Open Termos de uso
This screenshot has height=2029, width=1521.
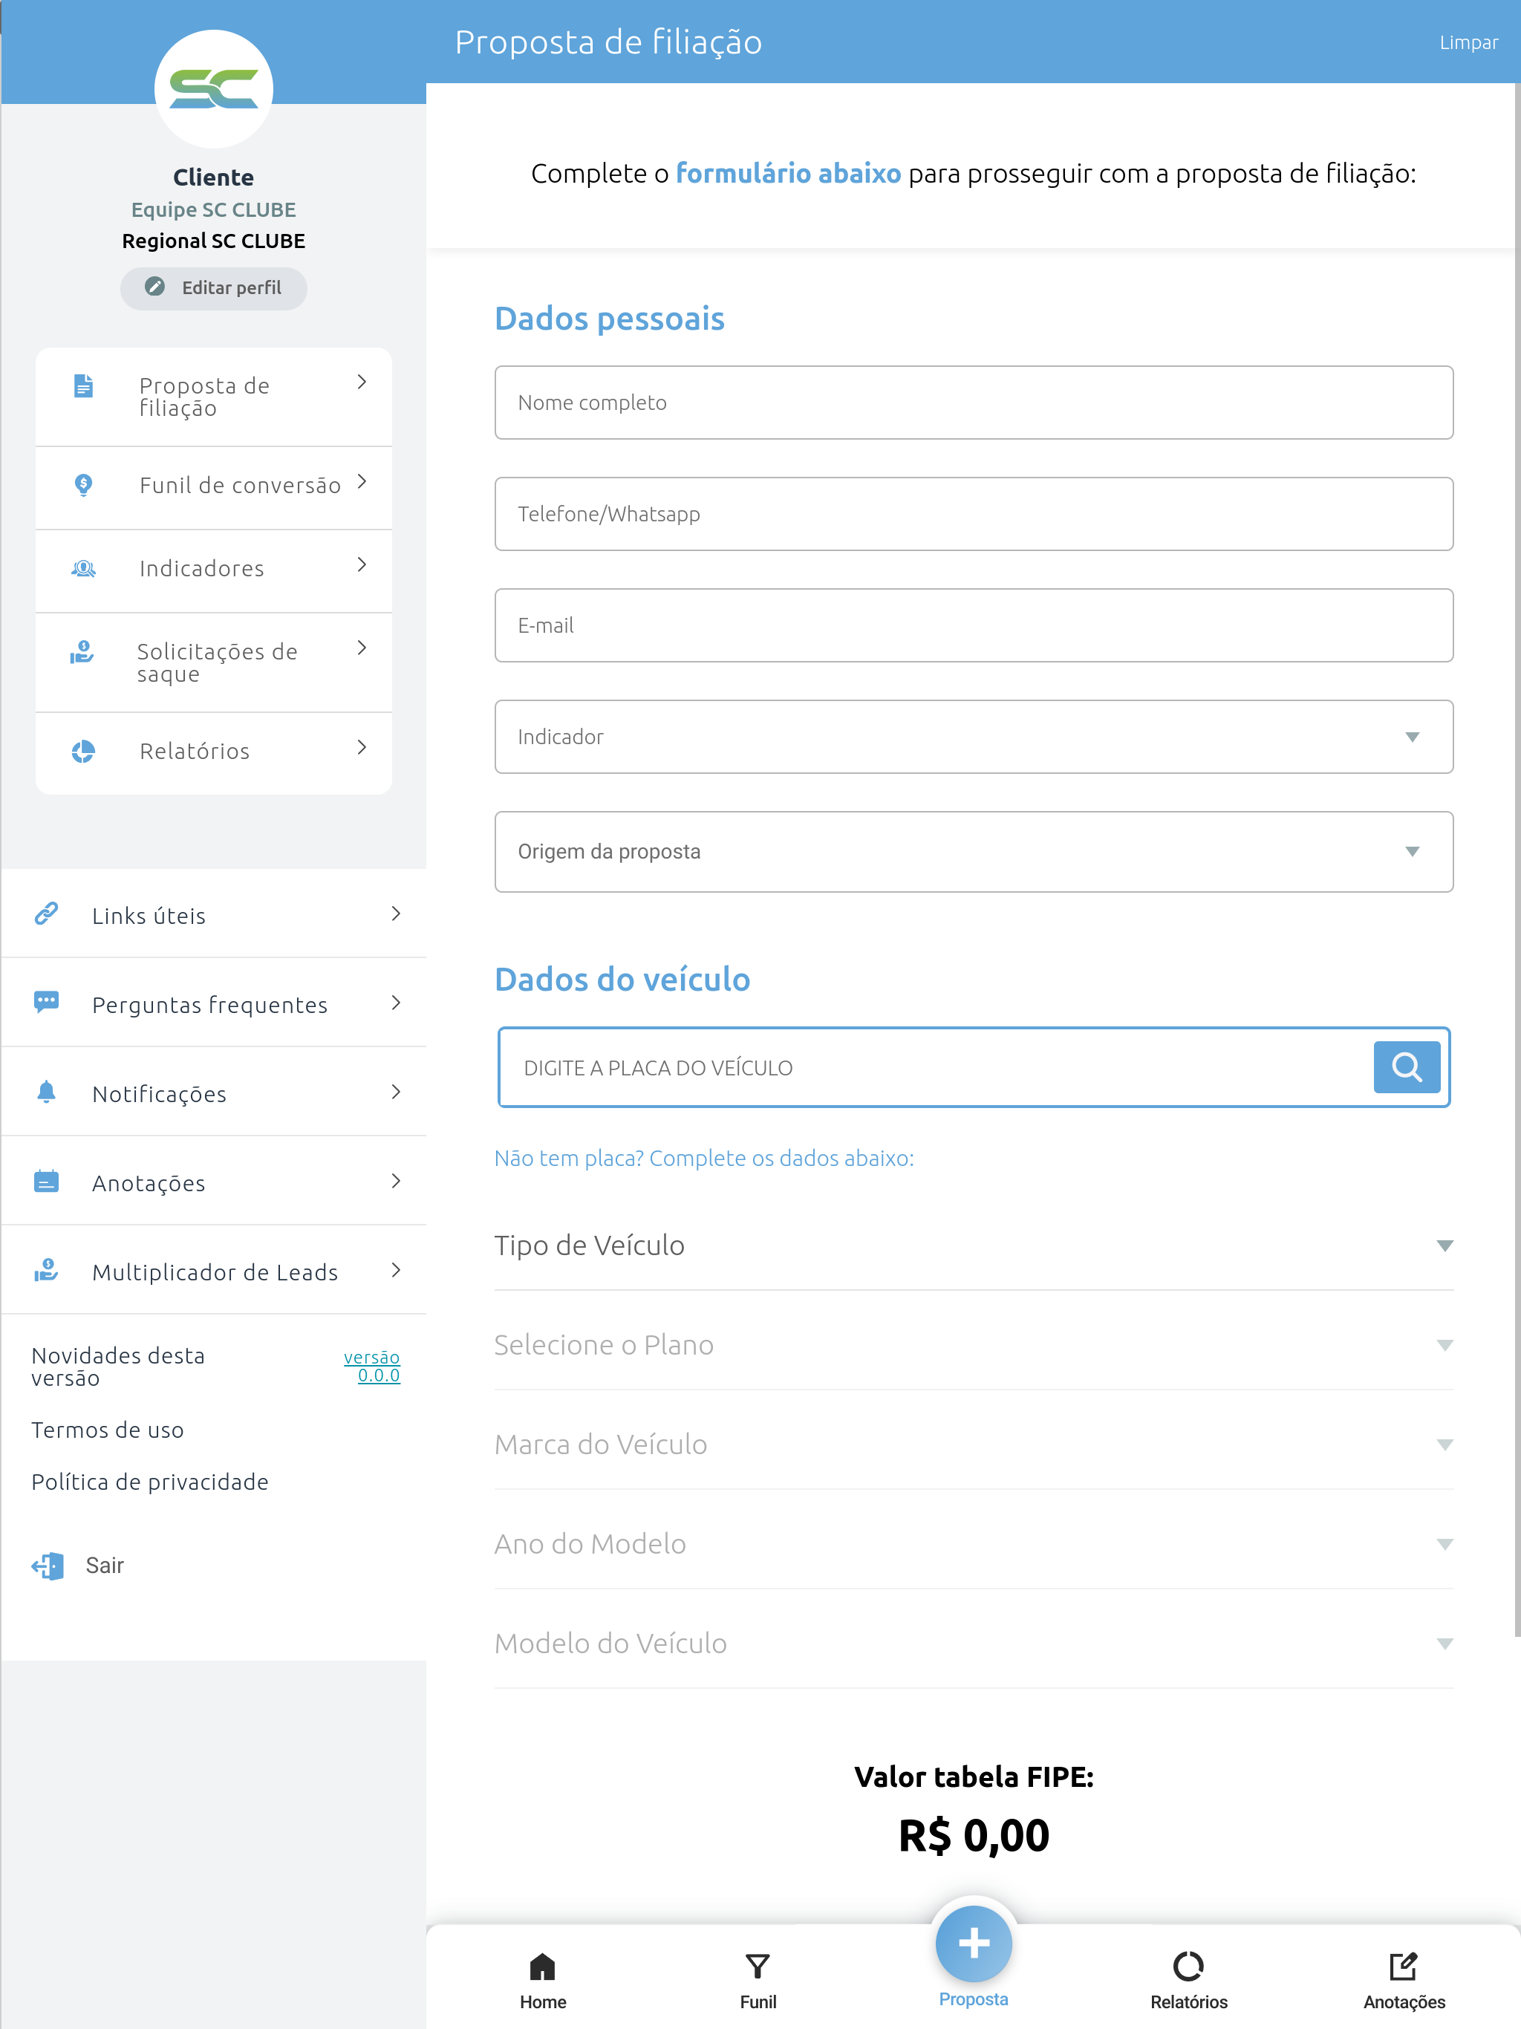108,1430
